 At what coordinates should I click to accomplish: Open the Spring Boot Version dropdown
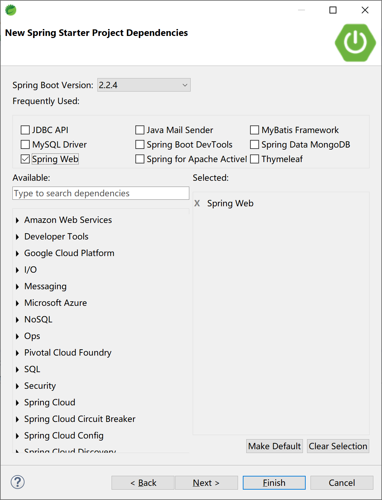tap(144, 85)
